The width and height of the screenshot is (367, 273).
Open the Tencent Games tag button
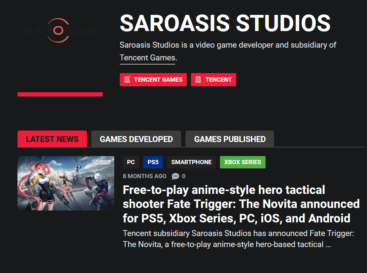(153, 80)
